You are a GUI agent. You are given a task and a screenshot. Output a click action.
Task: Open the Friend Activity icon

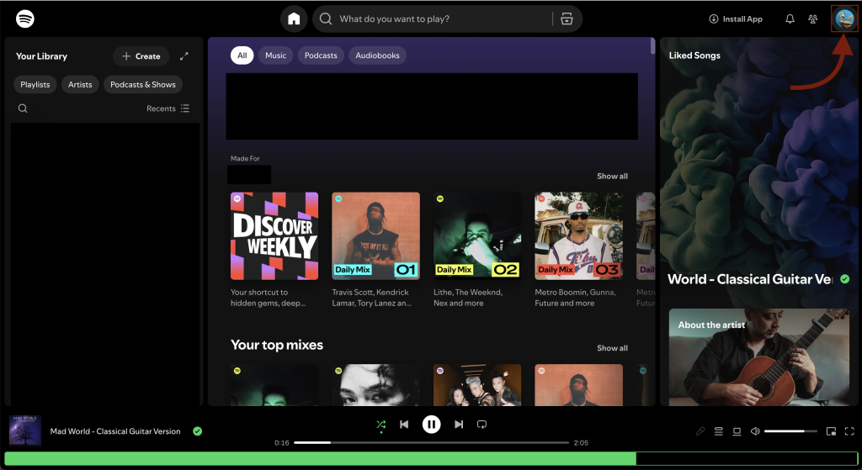point(812,18)
